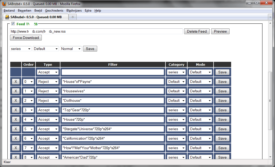275x167 pixels.
Task: Open the Bewerken menu
Action: click(x=24, y=11)
